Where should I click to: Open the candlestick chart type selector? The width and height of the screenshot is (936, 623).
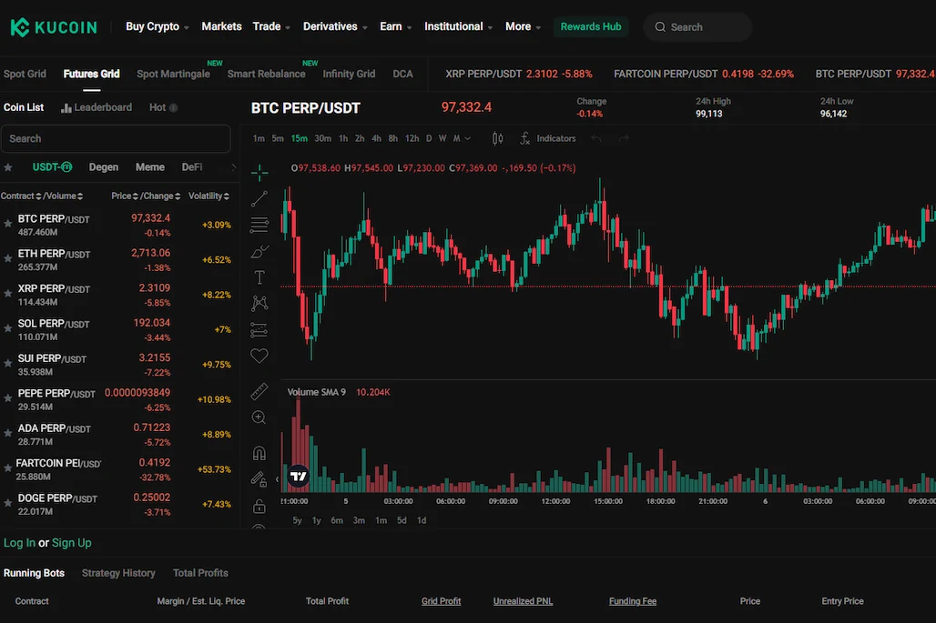pyautogui.click(x=497, y=138)
